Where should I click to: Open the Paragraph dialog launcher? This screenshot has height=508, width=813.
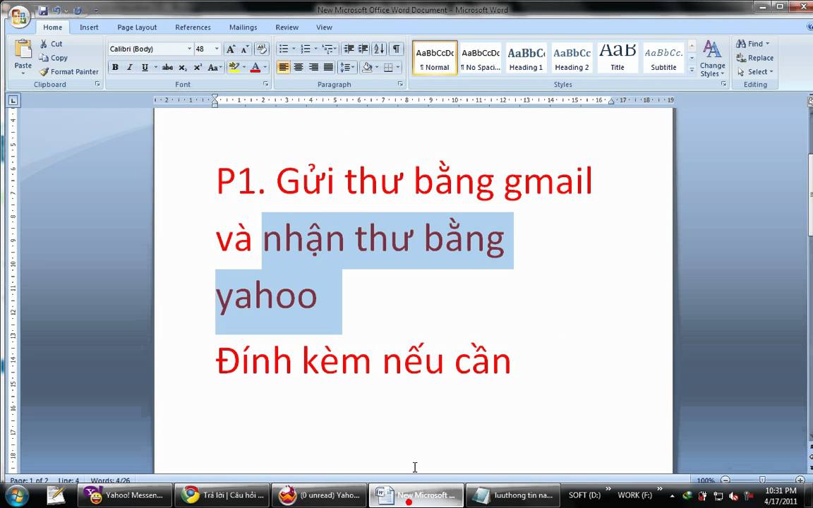click(x=400, y=84)
